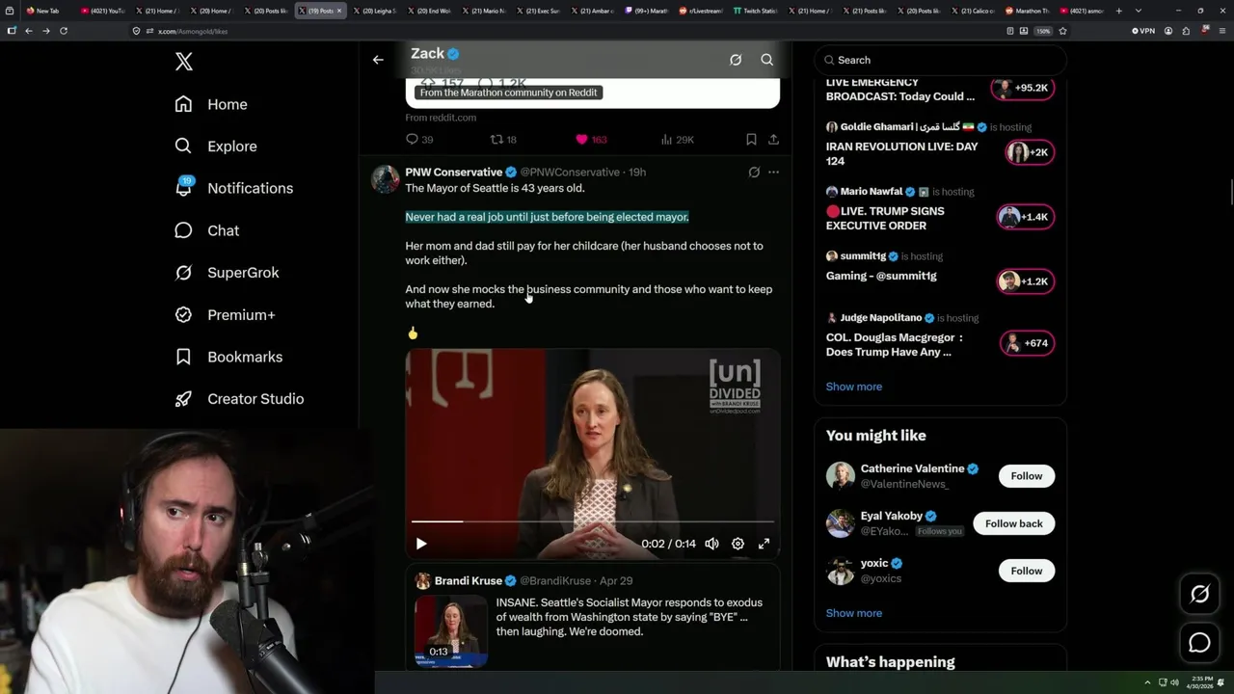Open the more options menu on PNW Conservative post
The width and height of the screenshot is (1234, 694).
coord(773,173)
